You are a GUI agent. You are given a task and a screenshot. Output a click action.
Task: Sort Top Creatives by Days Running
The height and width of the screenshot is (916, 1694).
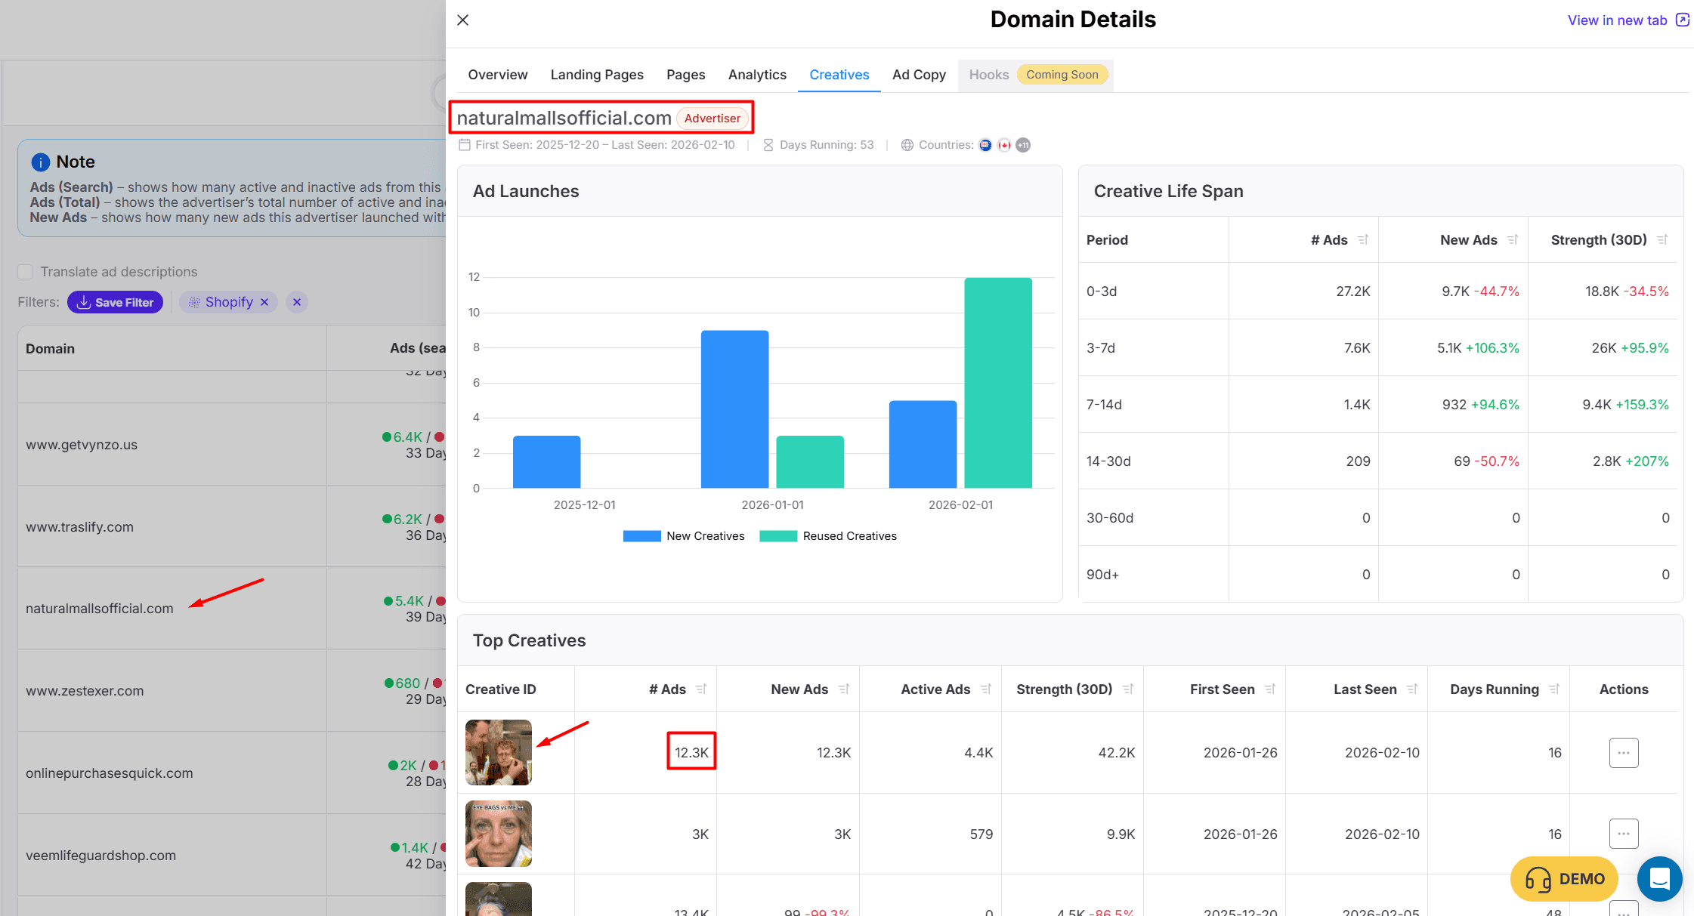pyautogui.click(x=1554, y=689)
